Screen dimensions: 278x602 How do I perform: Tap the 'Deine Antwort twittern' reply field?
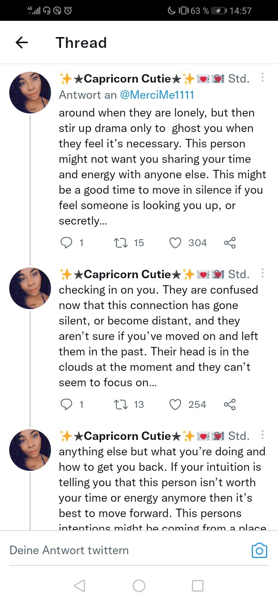pyautogui.click(x=116, y=550)
